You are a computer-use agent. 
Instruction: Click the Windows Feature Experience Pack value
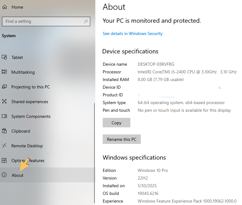pyautogui.click(x=187, y=201)
